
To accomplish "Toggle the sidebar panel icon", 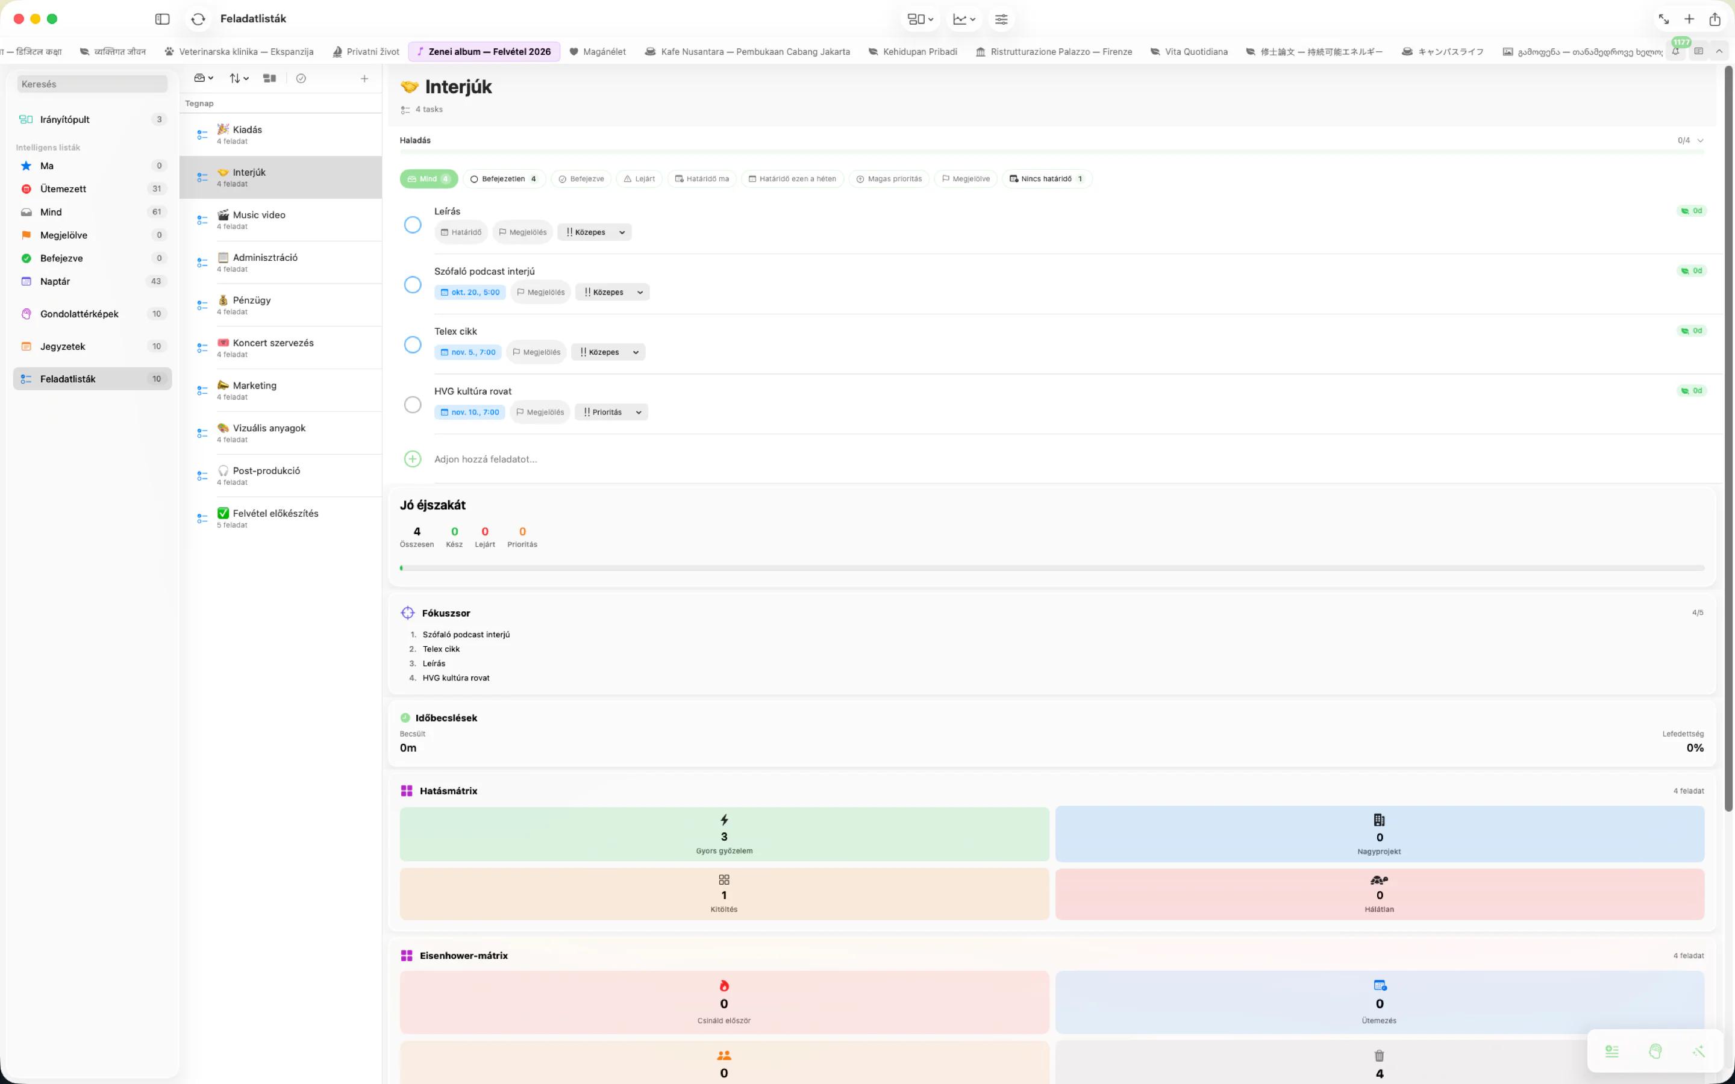I will (x=162, y=19).
